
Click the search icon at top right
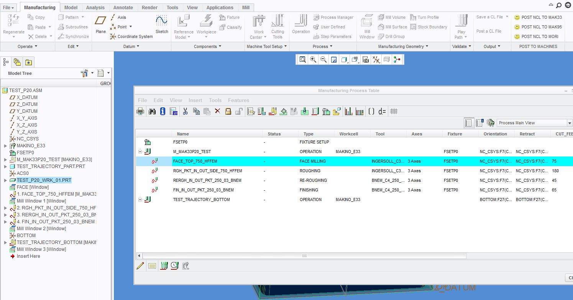[x=559, y=5]
